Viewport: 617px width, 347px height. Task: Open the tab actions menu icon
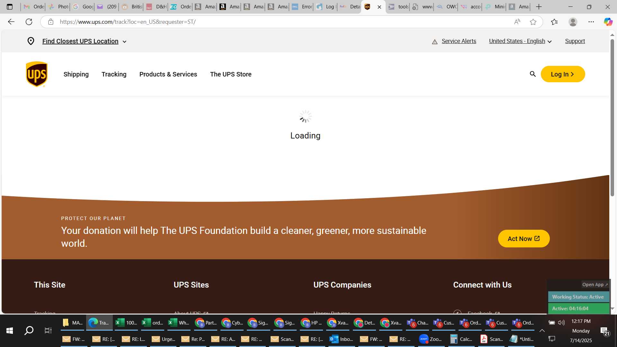10,7
